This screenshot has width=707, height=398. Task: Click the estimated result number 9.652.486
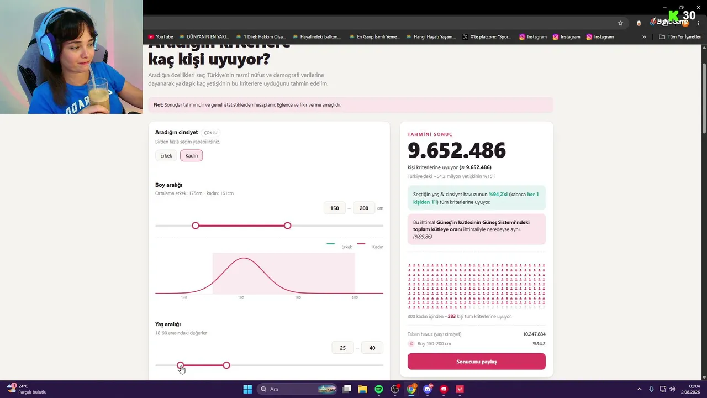pos(457,150)
